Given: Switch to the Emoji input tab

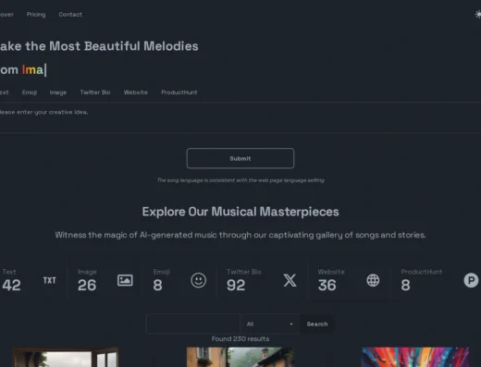Looking at the screenshot, I should tap(30, 92).
